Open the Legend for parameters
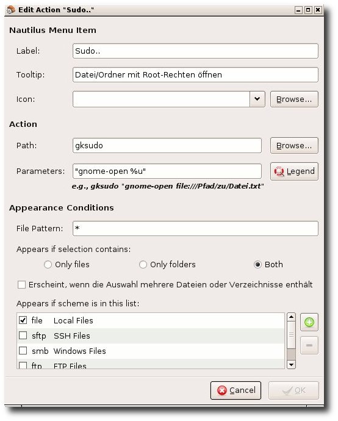This screenshot has width=338, height=421. click(294, 171)
